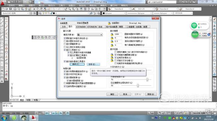Screen dimensions: 217x121
Task: Switch to the 布局1 layout tab
Action: point(28,100)
